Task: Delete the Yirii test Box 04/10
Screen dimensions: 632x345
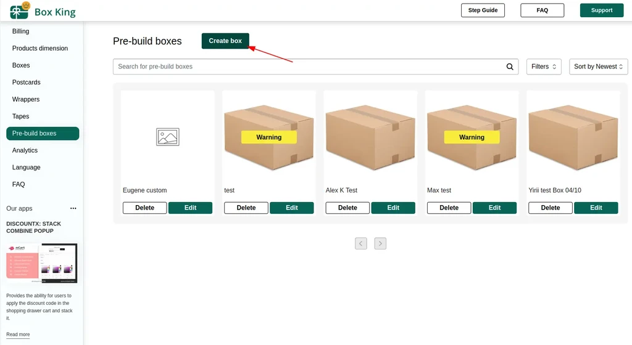Action: (x=550, y=208)
